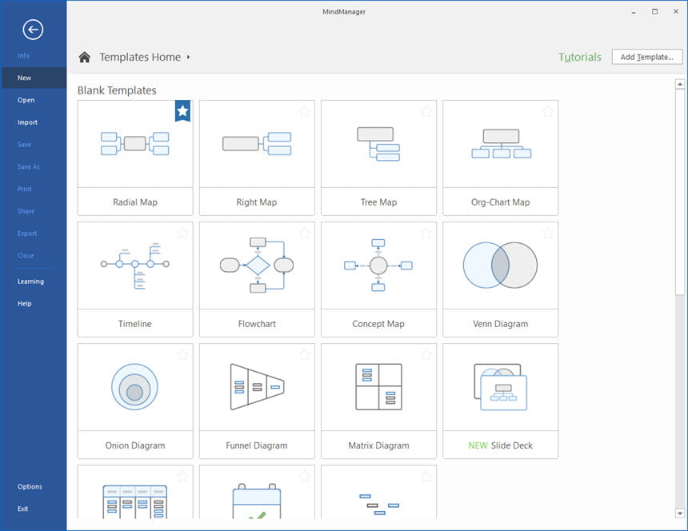
Task: Favorite the Venn Diagram template star
Action: (547, 233)
